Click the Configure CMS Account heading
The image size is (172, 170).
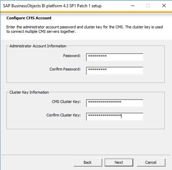tap(29, 18)
